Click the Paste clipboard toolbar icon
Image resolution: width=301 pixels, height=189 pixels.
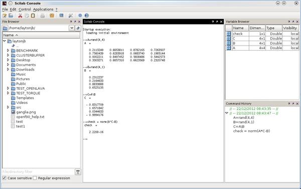33,16
